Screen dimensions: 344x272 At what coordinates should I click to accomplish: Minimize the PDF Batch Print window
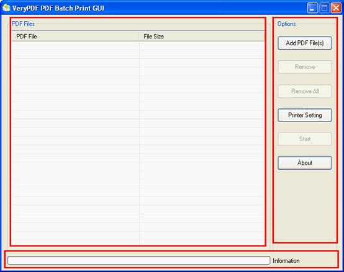(312, 8)
